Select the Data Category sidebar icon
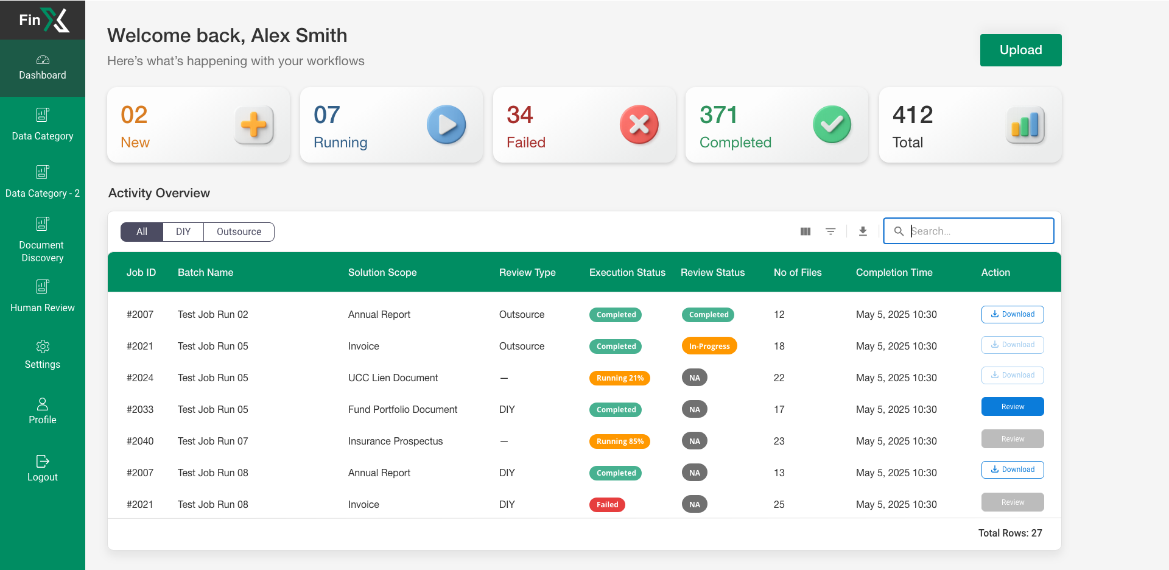The width and height of the screenshot is (1169, 570). [42, 125]
